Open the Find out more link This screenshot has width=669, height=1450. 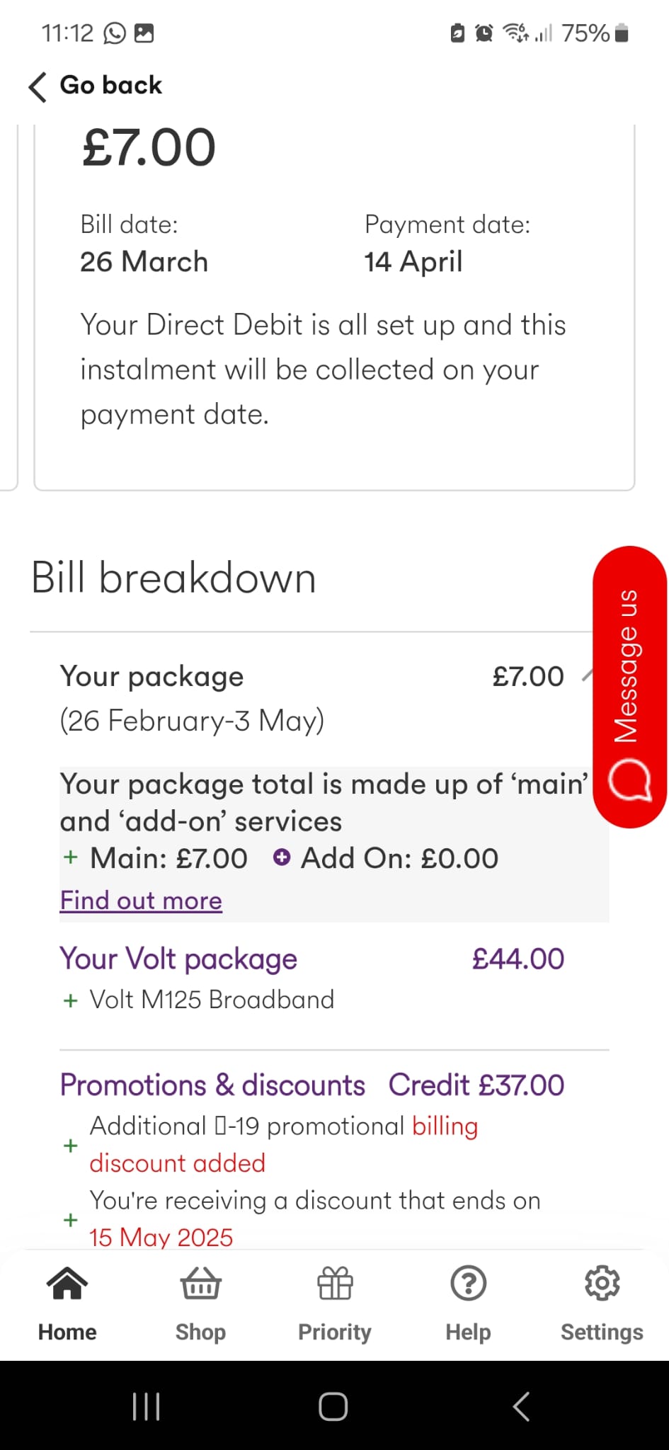tap(140, 900)
